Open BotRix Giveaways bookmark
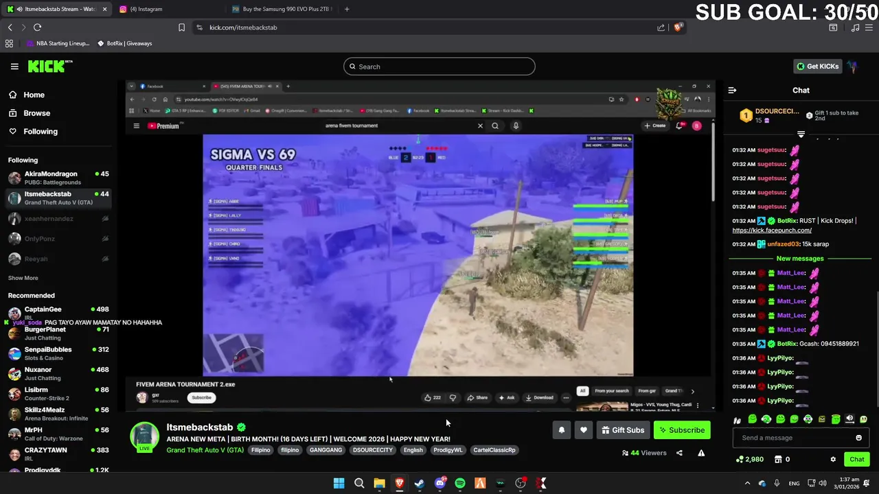The image size is (879, 494). 124,43
